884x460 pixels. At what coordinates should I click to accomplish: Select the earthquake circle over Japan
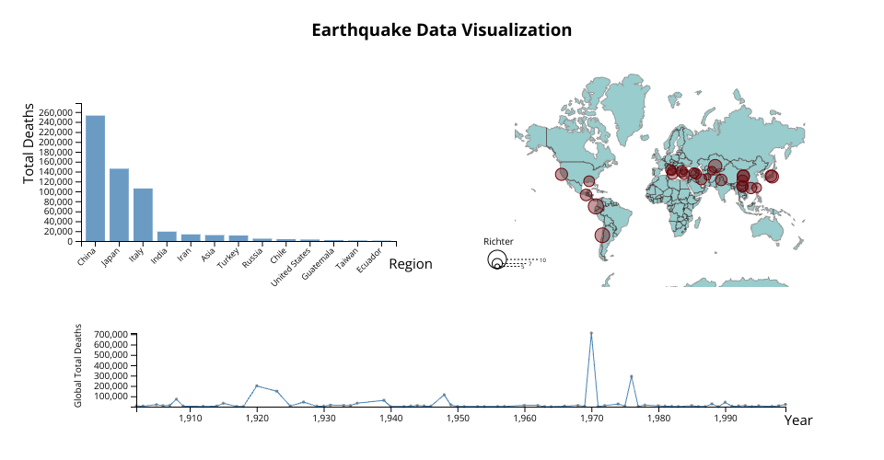772,177
